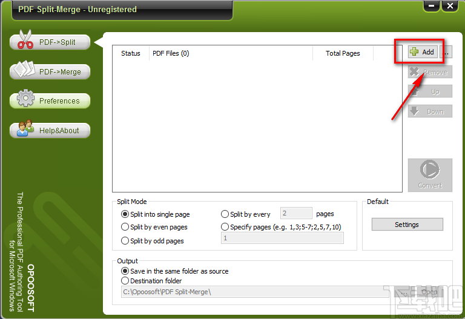465x319 pixels.
Task: Click the Convert button
Action: tap(430, 175)
